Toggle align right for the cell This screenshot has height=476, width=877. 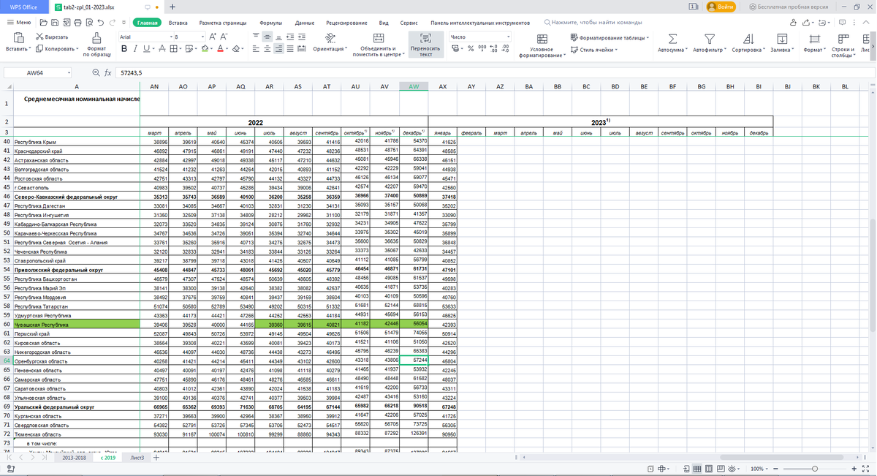(x=278, y=49)
